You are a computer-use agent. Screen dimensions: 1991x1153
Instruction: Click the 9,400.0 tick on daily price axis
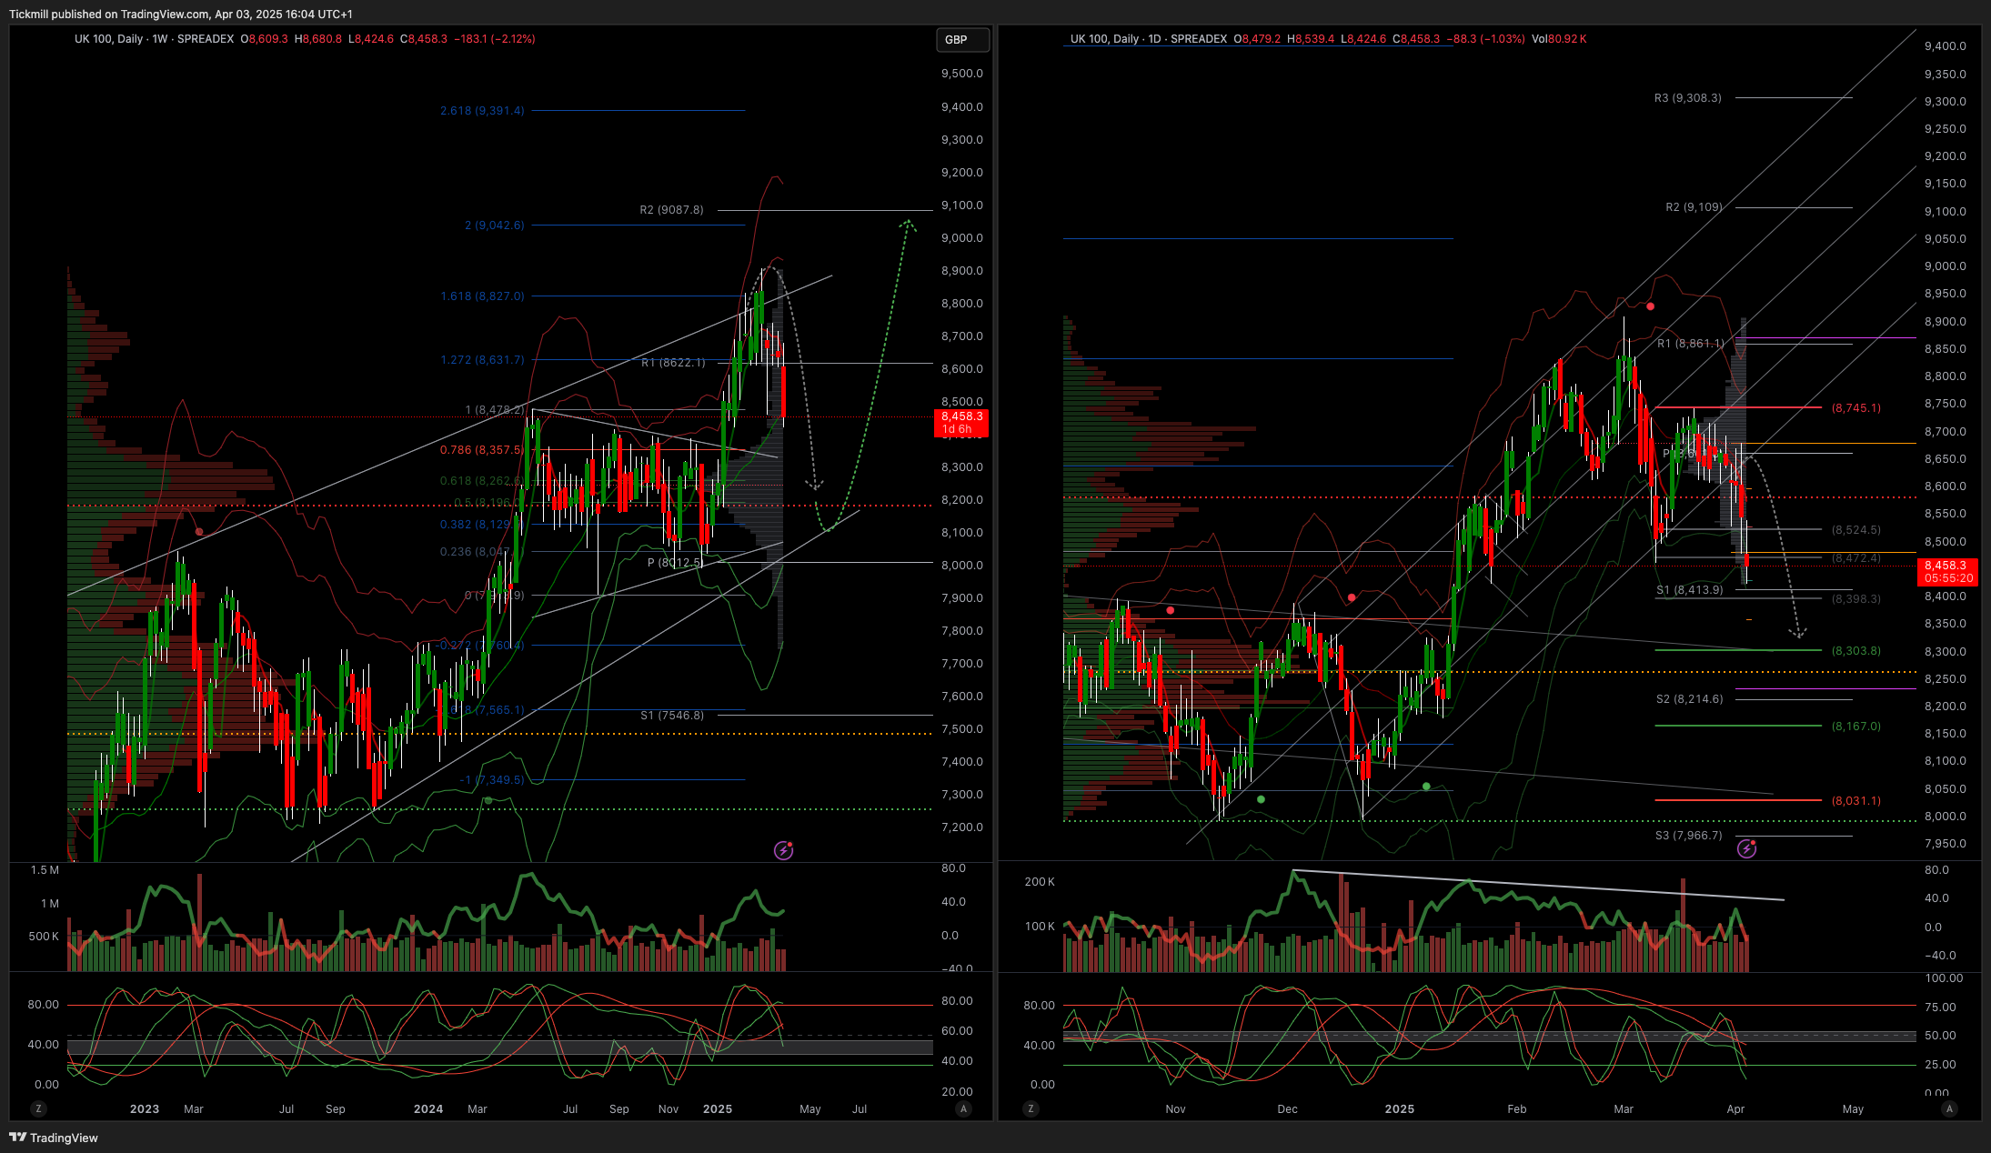pos(1946,46)
